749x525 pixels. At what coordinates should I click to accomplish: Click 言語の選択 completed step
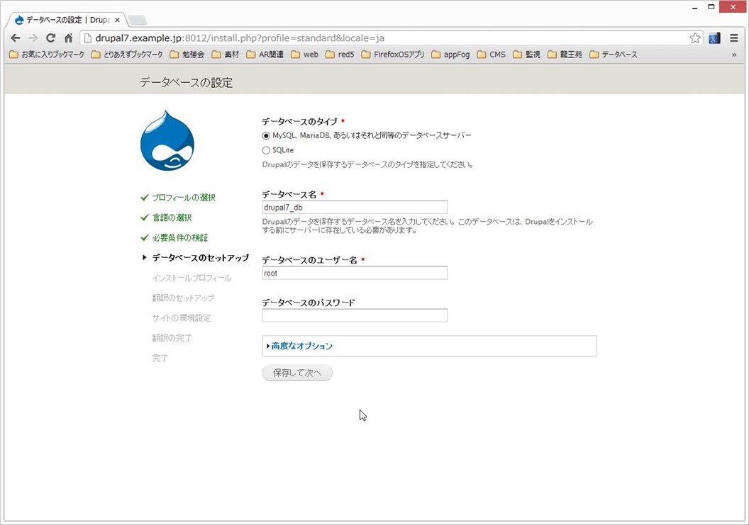click(x=172, y=218)
